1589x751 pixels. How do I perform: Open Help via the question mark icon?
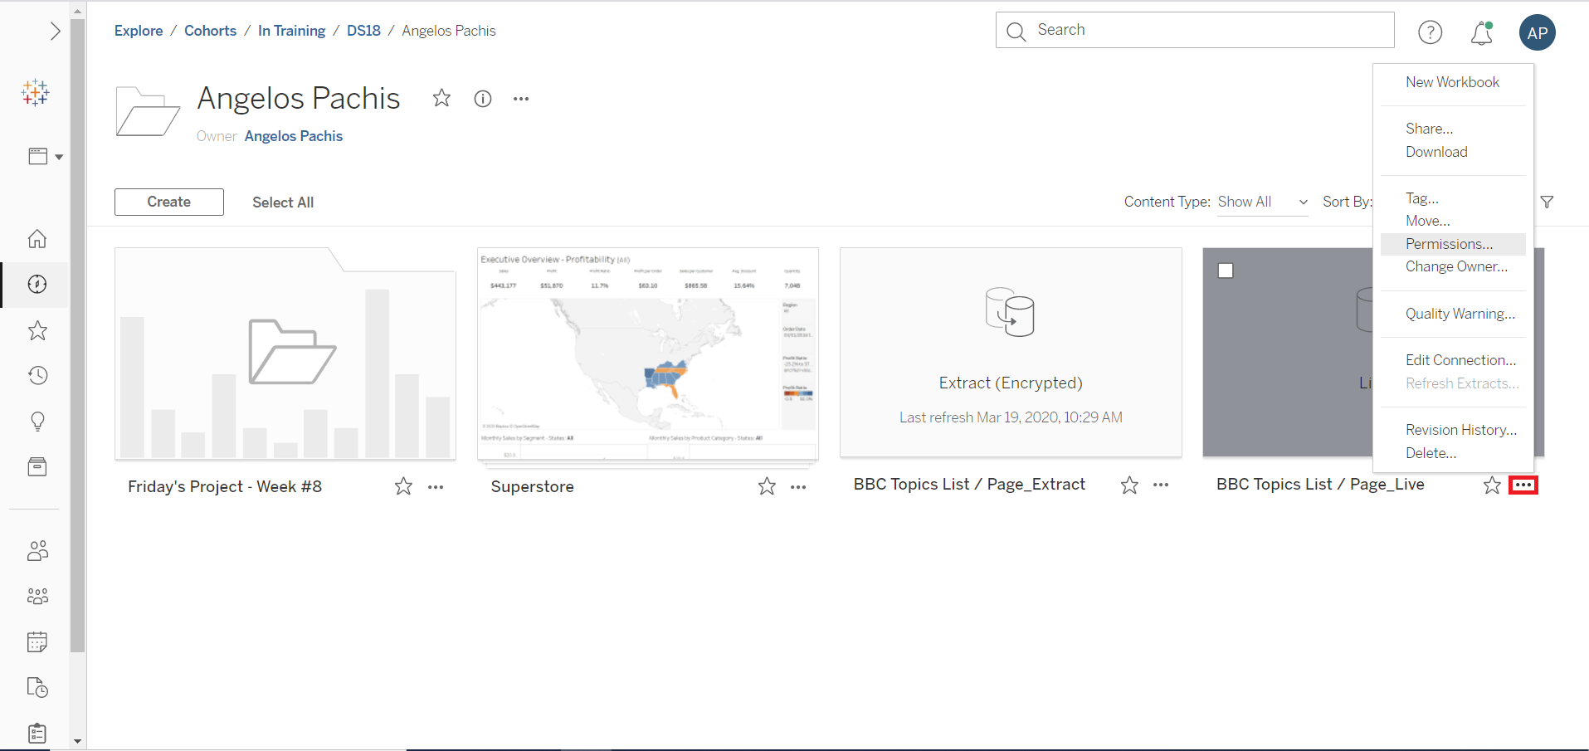[x=1431, y=32]
